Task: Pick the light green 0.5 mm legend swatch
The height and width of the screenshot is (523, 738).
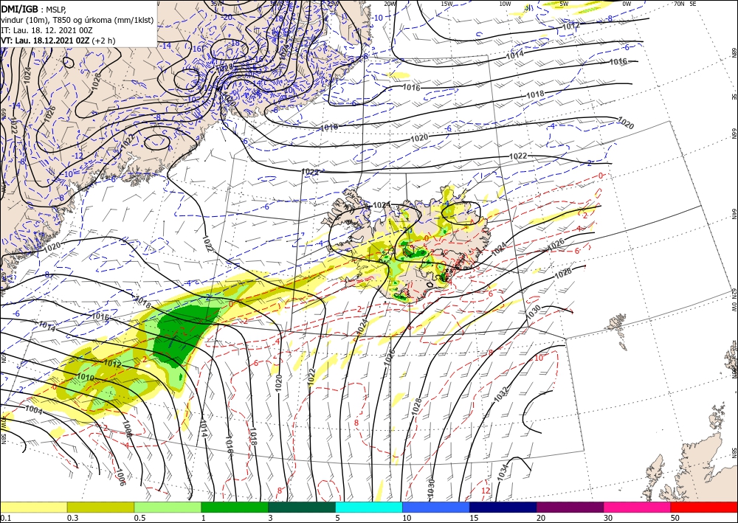Action: coord(168,507)
